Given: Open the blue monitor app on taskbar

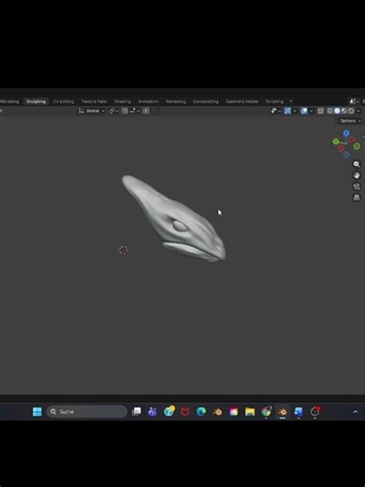Looking at the screenshot, I should (299, 412).
